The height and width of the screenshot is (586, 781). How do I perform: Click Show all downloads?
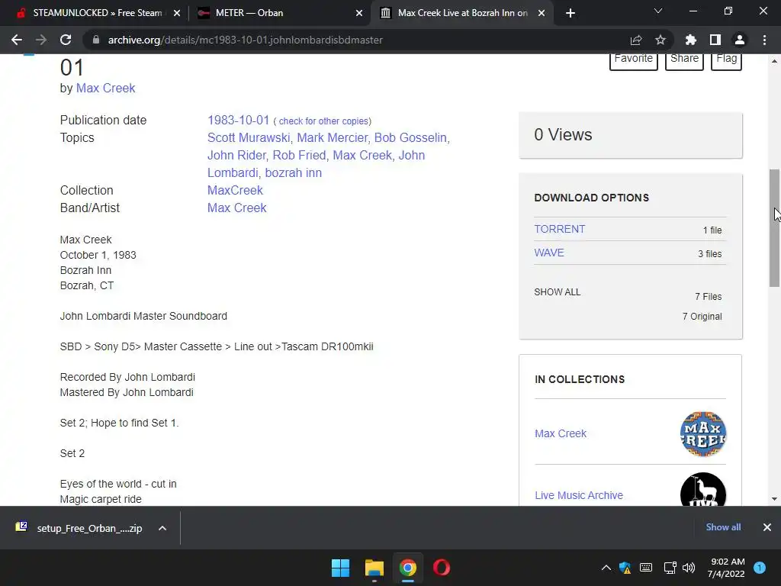(x=723, y=527)
